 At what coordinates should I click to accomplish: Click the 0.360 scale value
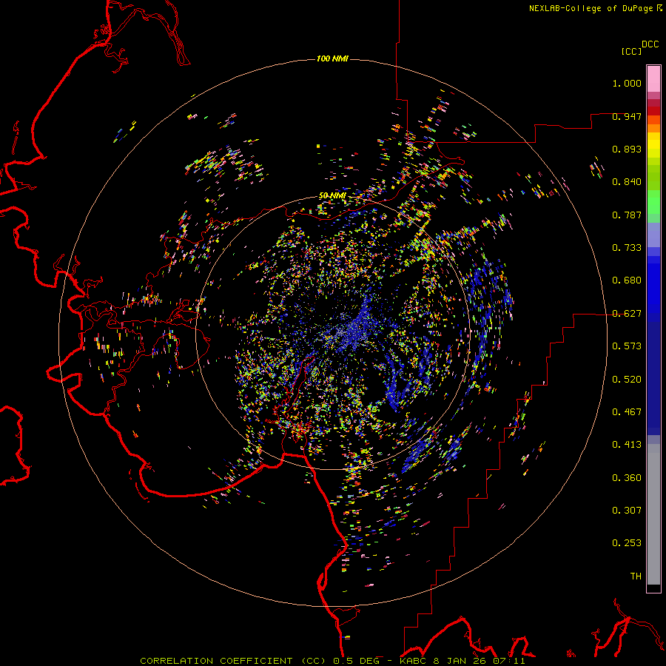pyautogui.click(x=627, y=478)
